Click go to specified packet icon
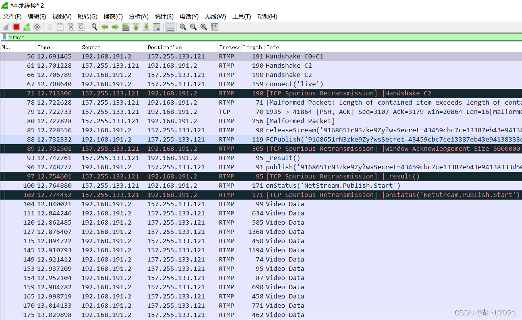Viewport: 522px width, 320px height. point(126,27)
